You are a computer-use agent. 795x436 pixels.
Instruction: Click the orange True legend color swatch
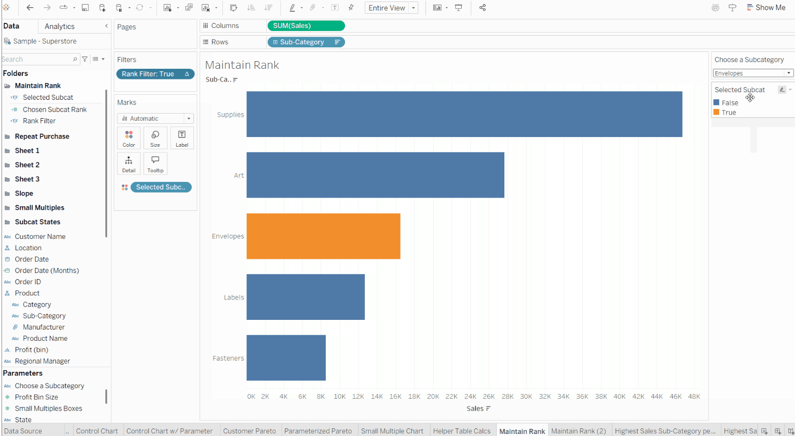coord(717,112)
